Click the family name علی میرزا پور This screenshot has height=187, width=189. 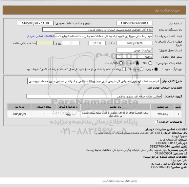[x=159, y=164]
